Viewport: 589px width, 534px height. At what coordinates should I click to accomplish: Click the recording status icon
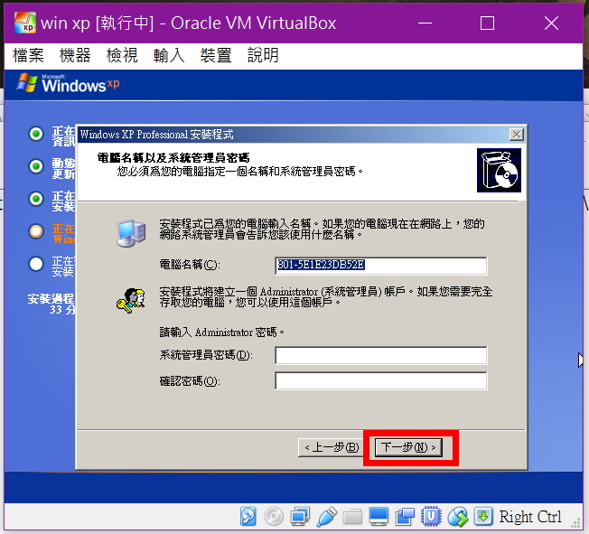tap(405, 517)
